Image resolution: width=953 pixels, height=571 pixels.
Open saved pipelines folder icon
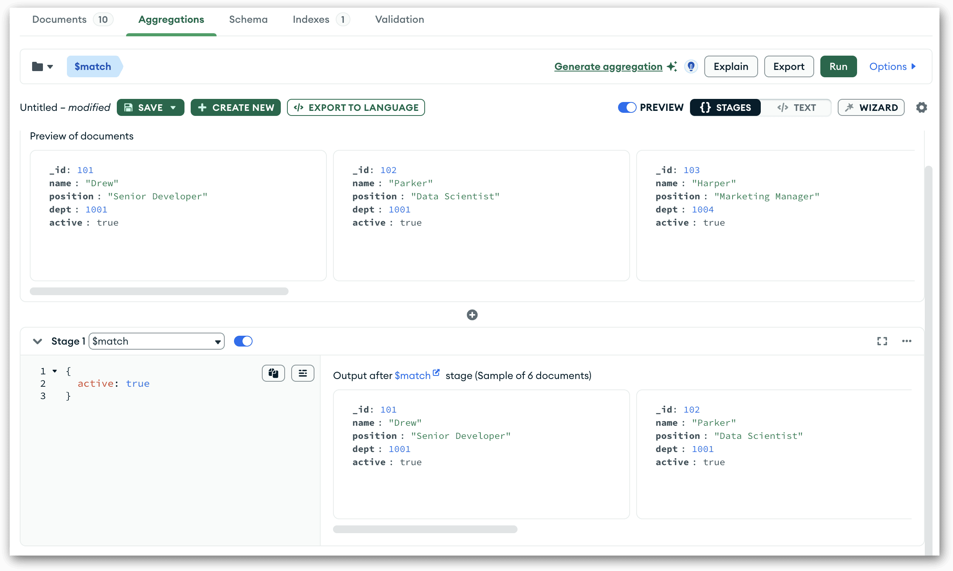(x=38, y=66)
